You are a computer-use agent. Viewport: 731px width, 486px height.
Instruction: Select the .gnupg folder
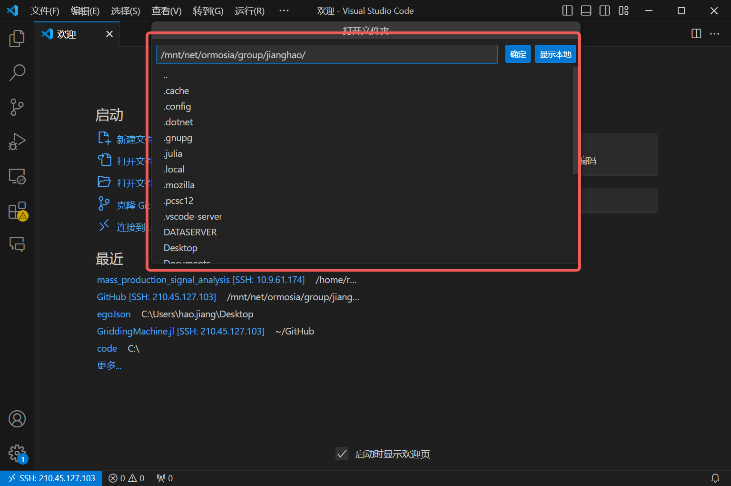362,138
